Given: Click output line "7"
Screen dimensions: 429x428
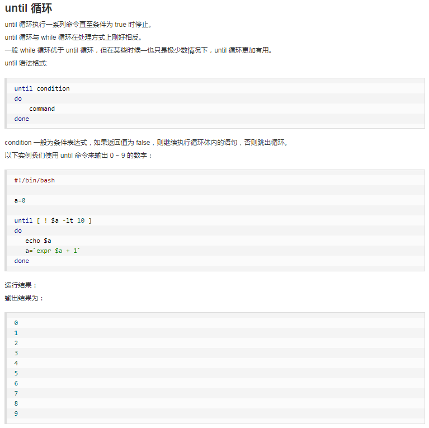Looking at the screenshot, I should (x=16, y=393).
